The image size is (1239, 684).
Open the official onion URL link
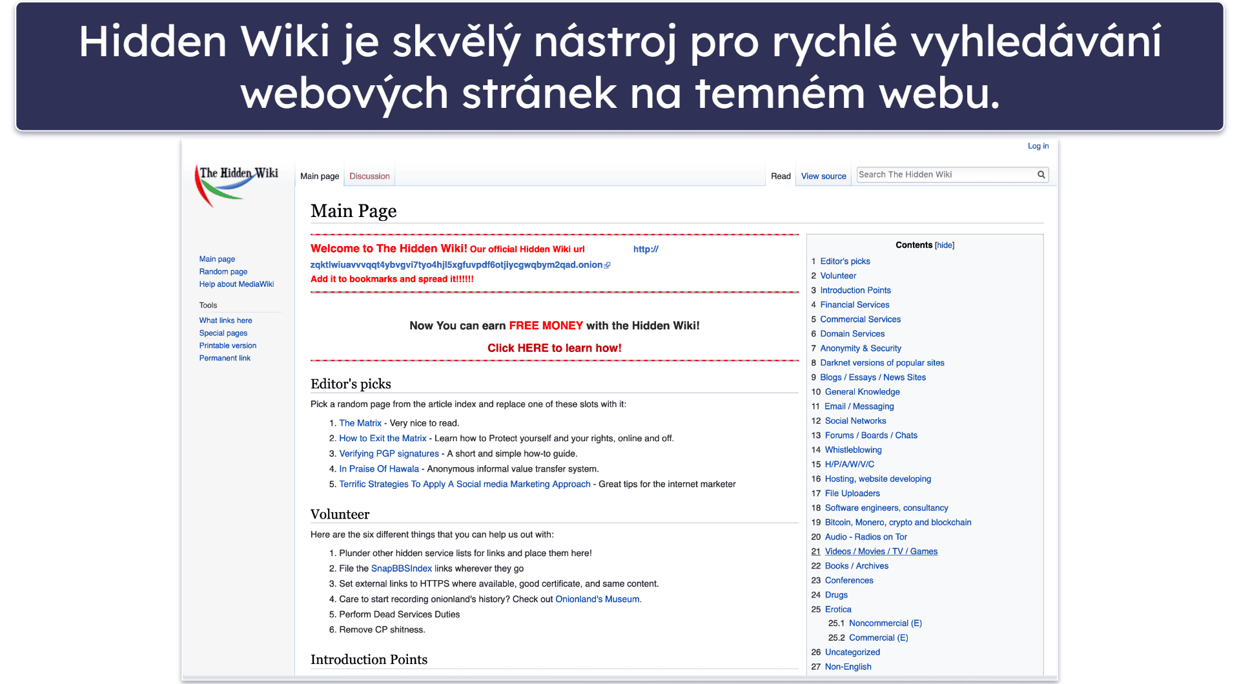(x=456, y=265)
